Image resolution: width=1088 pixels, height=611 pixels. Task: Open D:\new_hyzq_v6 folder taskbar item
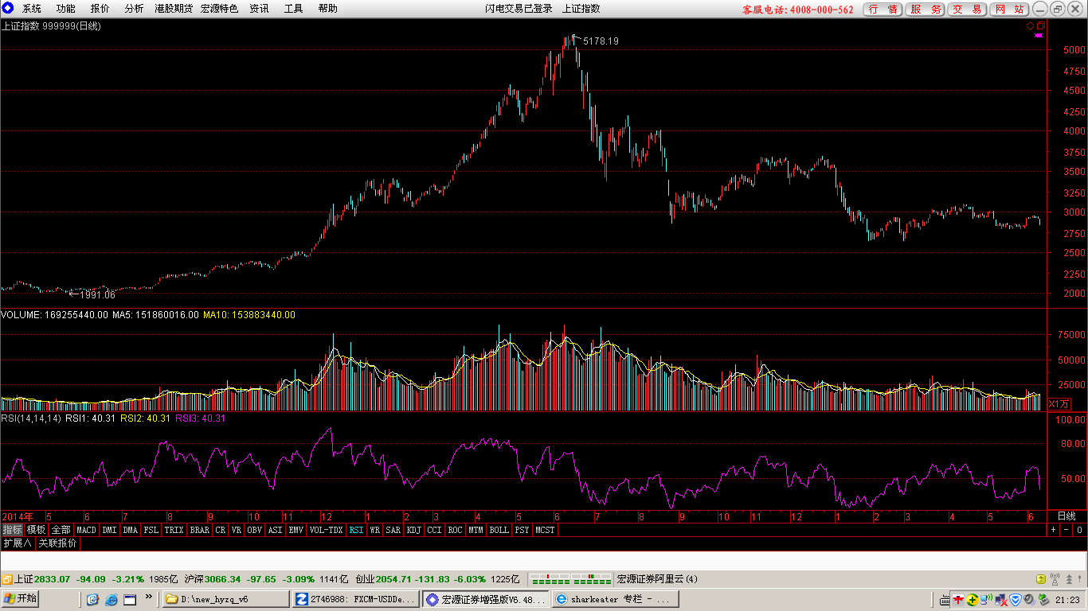[225, 599]
